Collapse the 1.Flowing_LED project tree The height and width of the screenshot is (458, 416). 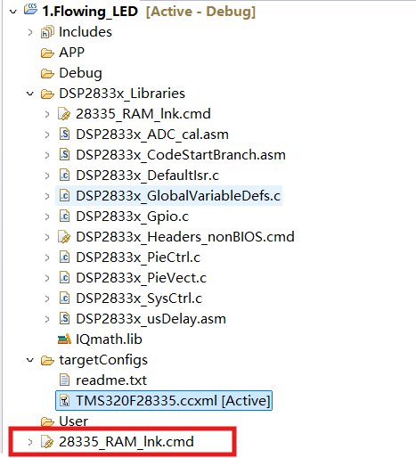pyautogui.click(x=13, y=12)
